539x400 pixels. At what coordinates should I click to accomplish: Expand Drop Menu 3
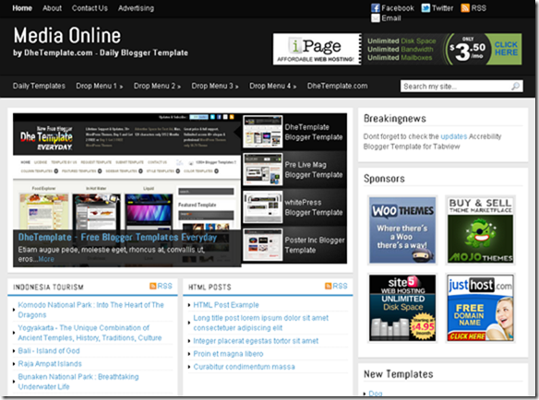tap(215, 86)
